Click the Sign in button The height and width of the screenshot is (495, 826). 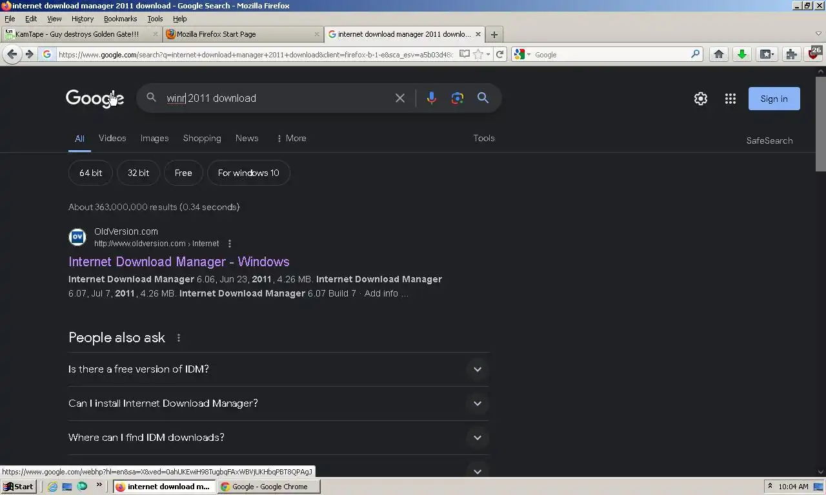[774, 99]
